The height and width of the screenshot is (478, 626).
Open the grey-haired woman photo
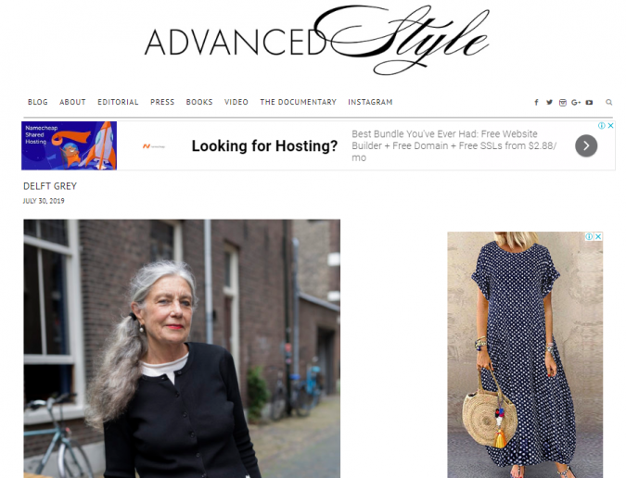182,348
